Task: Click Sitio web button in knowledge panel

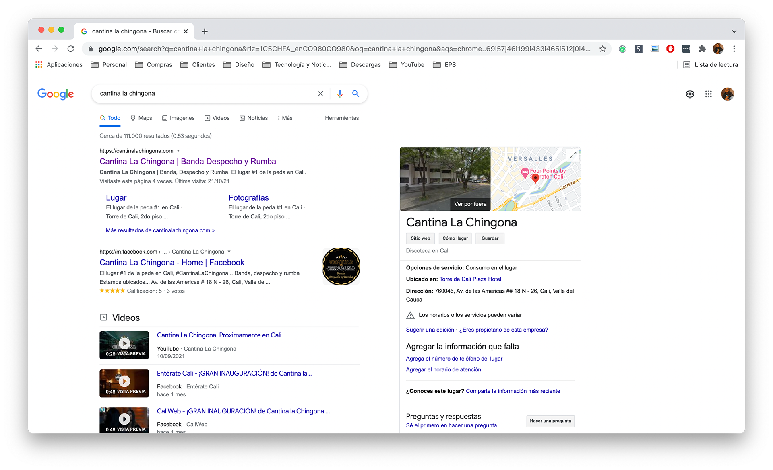Action: (x=420, y=238)
